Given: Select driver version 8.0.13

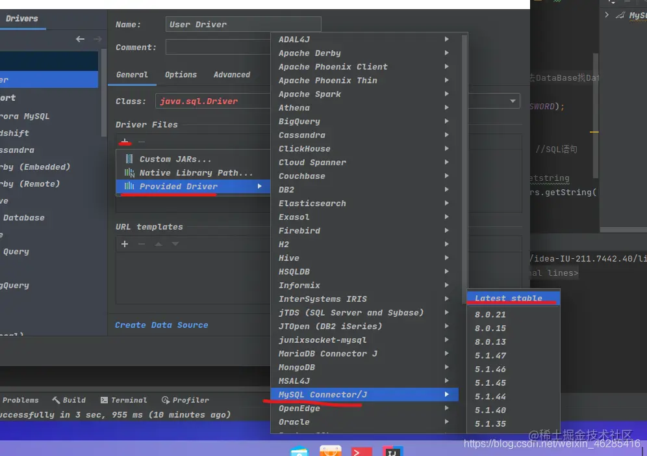Looking at the screenshot, I should click(513, 342).
